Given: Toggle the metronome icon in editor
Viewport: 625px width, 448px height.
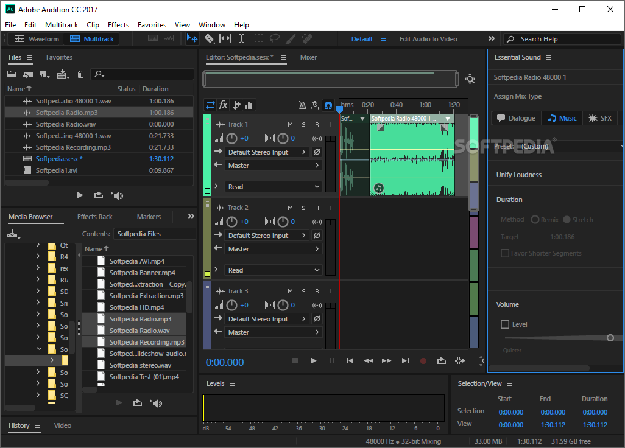Looking at the screenshot, I should (x=303, y=105).
